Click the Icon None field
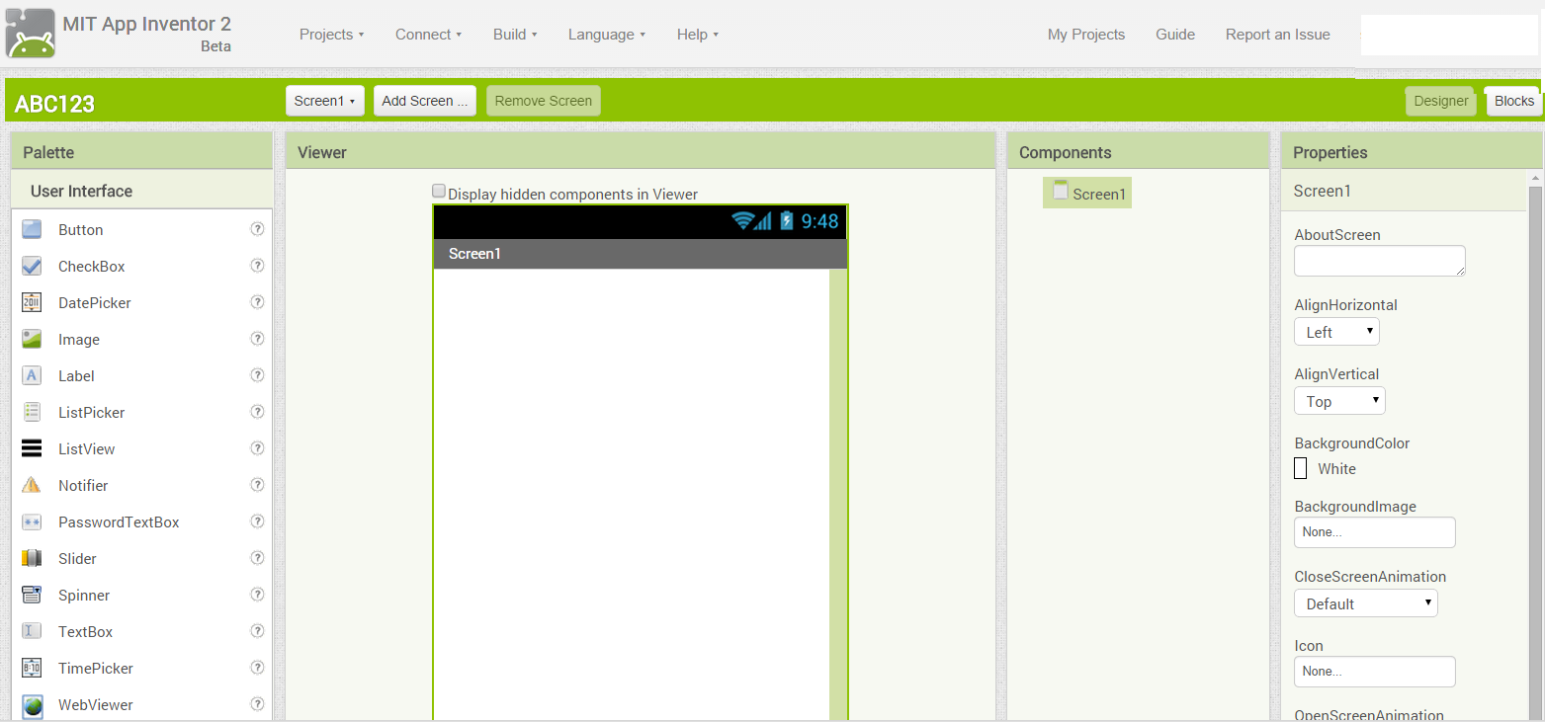The width and height of the screenshot is (1545, 722). [x=1375, y=672]
